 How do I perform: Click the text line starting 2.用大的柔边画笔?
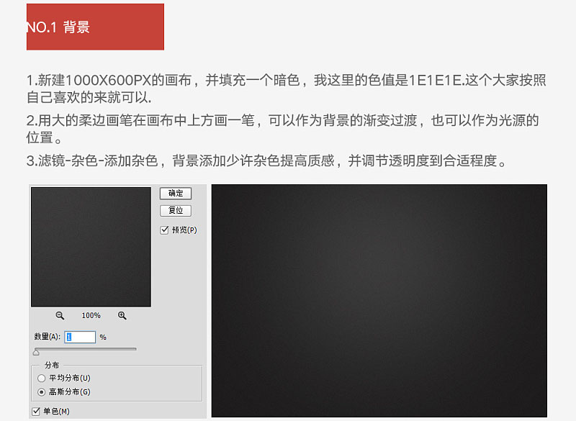tap(282, 120)
